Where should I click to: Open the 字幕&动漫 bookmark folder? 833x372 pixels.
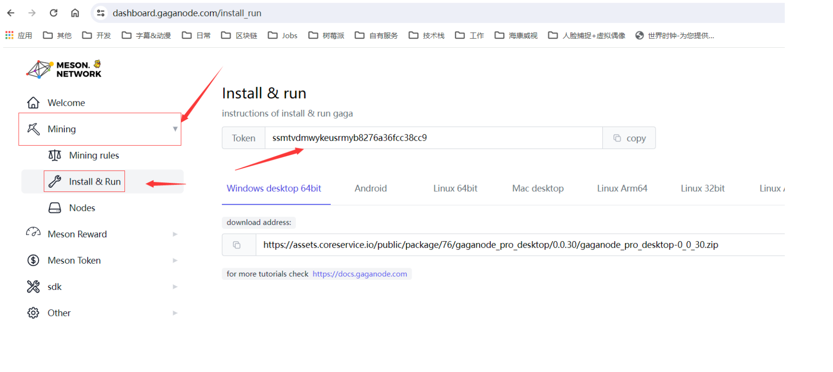click(146, 35)
